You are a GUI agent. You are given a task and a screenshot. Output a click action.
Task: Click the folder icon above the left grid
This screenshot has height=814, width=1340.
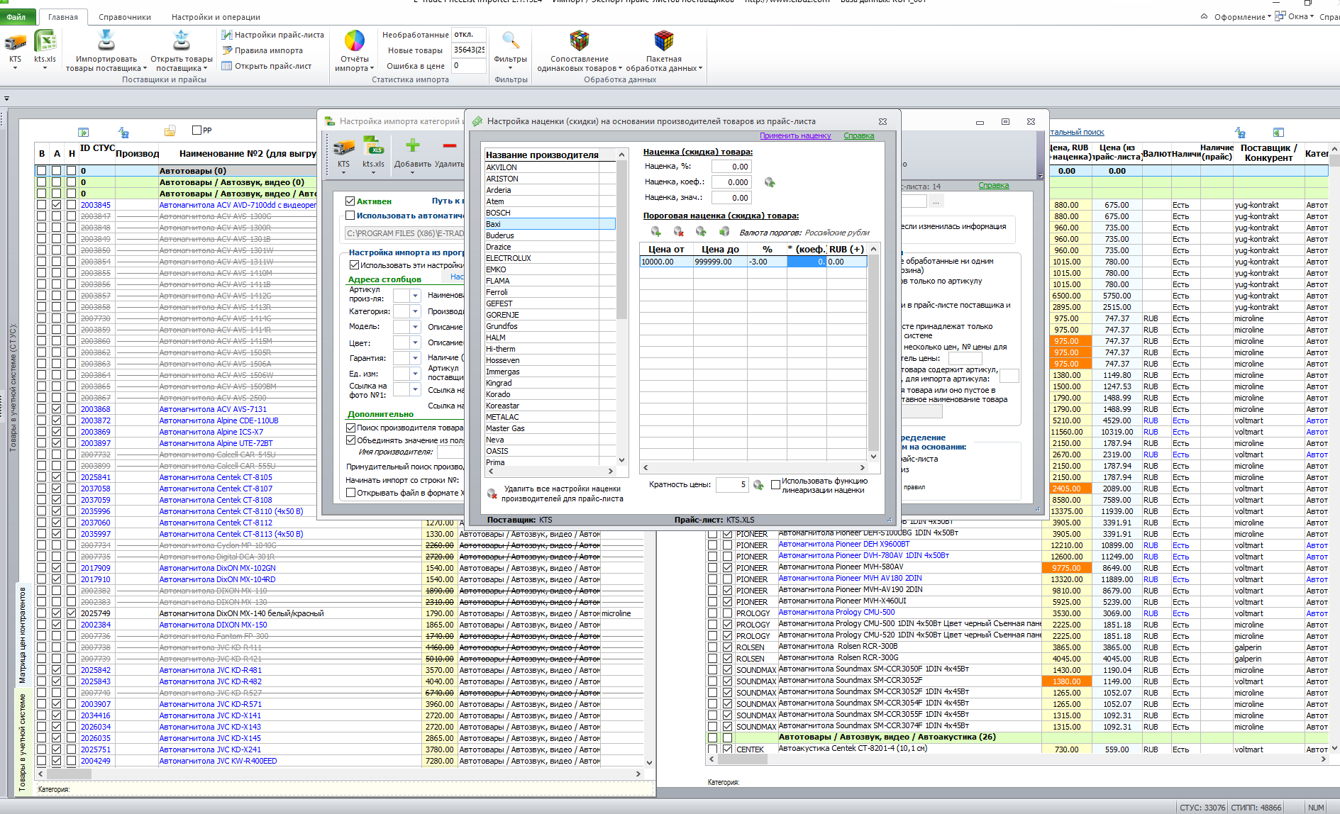point(170,131)
